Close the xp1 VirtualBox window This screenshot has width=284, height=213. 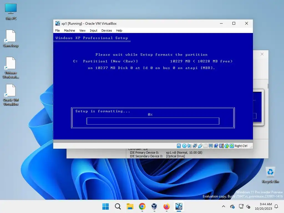click(x=247, y=23)
